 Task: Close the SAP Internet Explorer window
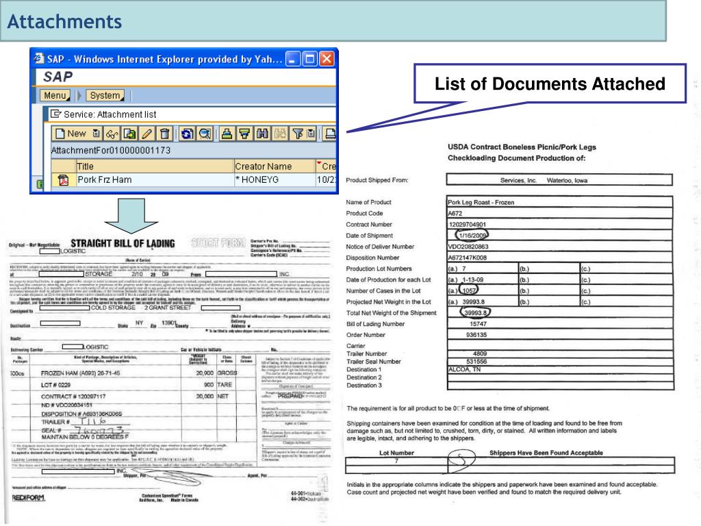pos(327,59)
